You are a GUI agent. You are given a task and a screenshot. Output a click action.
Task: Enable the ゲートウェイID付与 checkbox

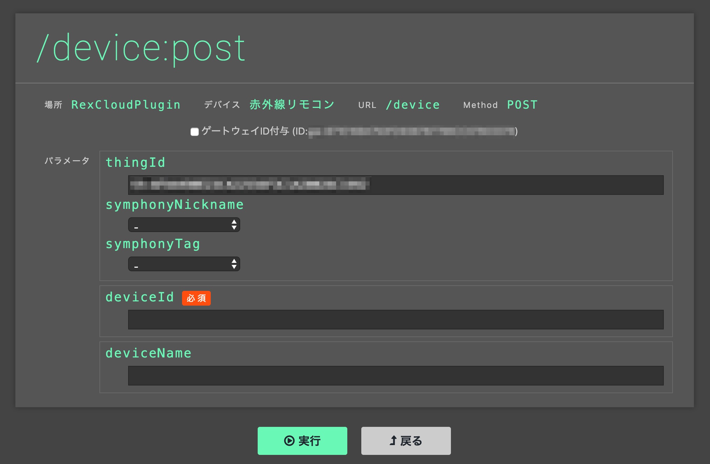195,132
